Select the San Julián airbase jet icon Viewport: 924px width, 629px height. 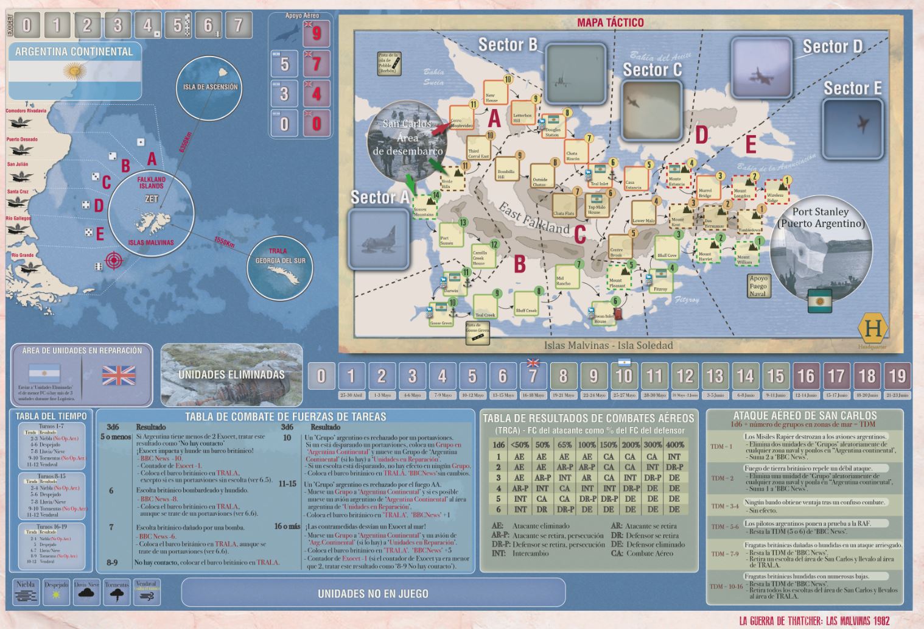click(x=20, y=176)
